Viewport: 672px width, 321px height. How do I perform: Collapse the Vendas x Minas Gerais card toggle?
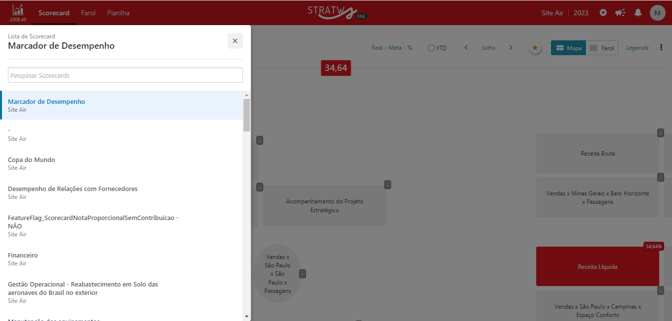(x=661, y=177)
